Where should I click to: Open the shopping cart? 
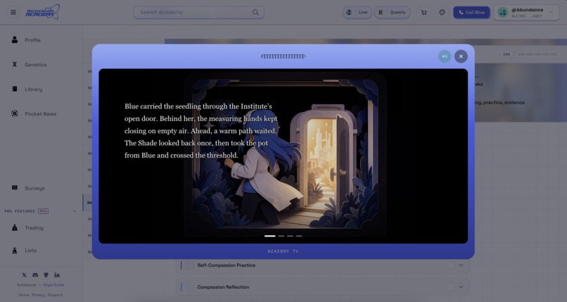click(x=423, y=12)
